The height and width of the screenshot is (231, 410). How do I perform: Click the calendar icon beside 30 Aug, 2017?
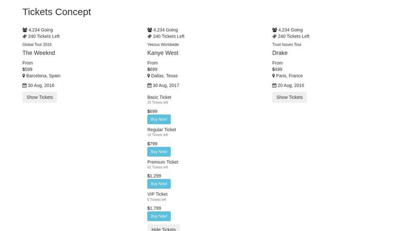pos(150,85)
